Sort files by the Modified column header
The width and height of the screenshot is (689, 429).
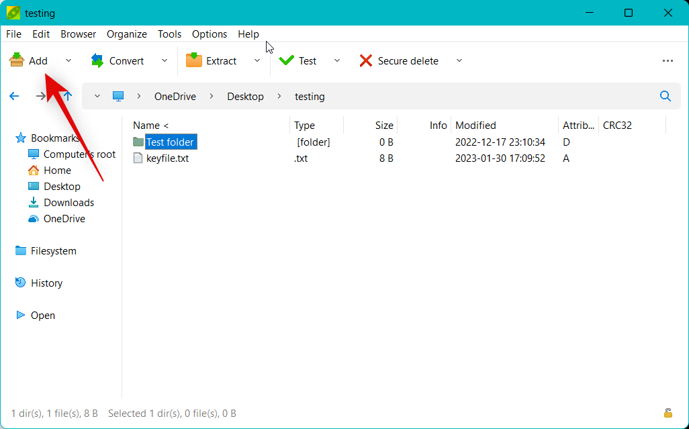(x=475, y=125)
